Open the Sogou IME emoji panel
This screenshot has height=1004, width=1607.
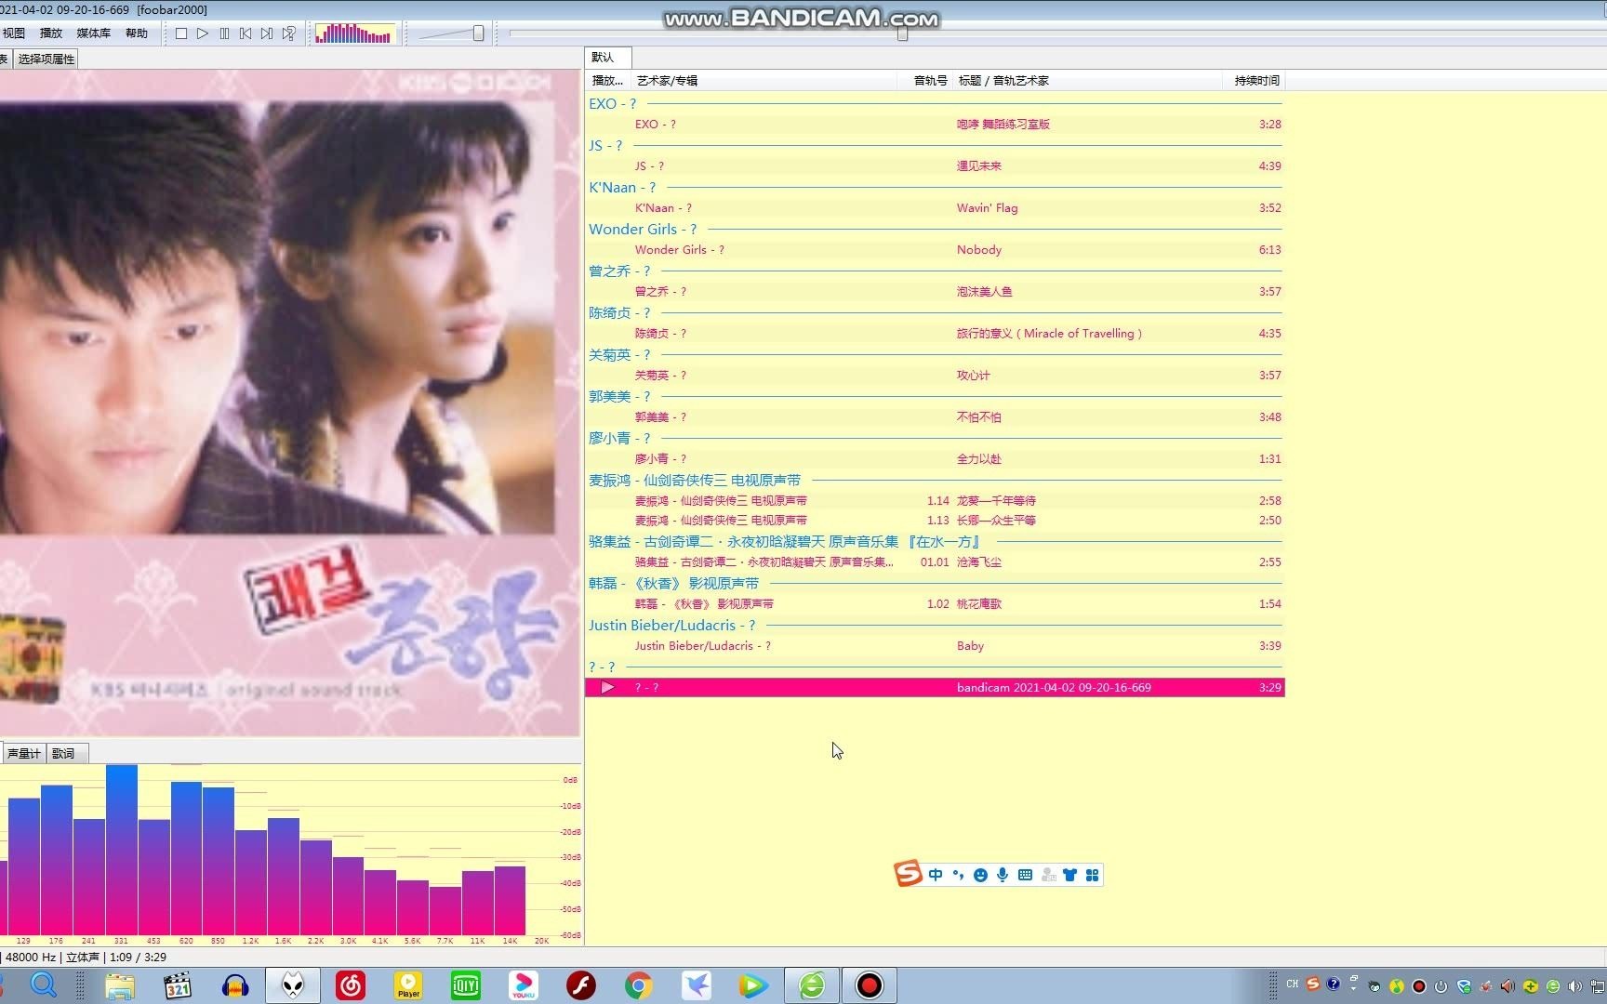[x=980, y=875]
